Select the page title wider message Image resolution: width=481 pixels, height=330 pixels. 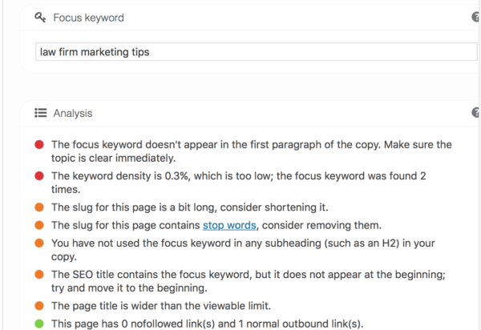pyautogui.click(x=161, y=306)
